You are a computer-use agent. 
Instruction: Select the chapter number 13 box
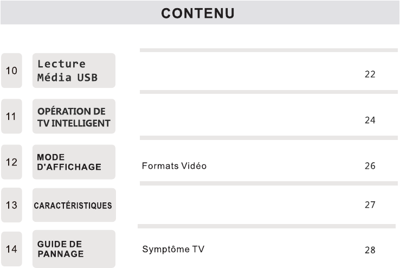pyautogui.click(x=11, y=205)
